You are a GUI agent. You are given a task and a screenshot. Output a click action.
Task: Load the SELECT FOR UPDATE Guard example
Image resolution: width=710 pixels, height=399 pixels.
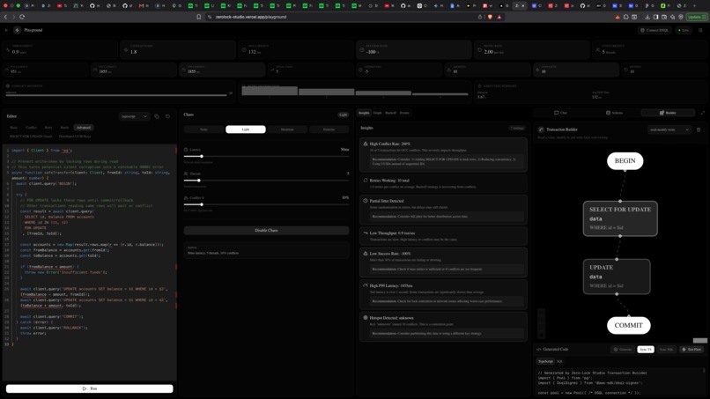pos(31,136)
